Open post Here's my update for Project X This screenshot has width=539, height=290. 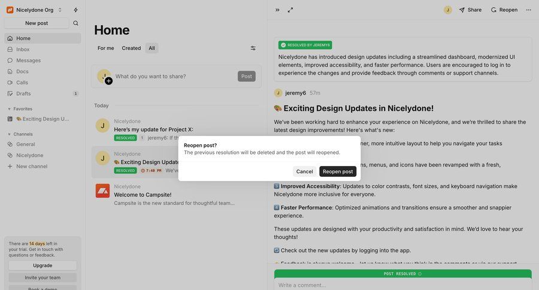coord(154,129)
